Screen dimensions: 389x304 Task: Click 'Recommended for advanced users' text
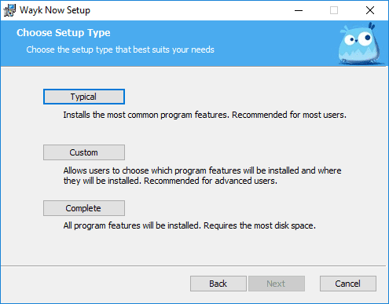[211, 181]
